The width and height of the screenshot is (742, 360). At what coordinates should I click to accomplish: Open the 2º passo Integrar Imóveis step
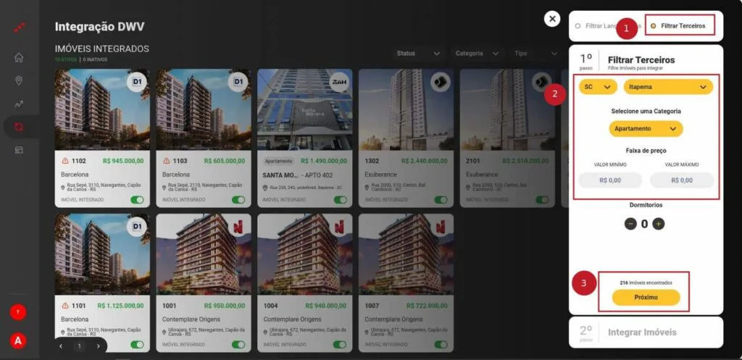[x=646, y=332]
